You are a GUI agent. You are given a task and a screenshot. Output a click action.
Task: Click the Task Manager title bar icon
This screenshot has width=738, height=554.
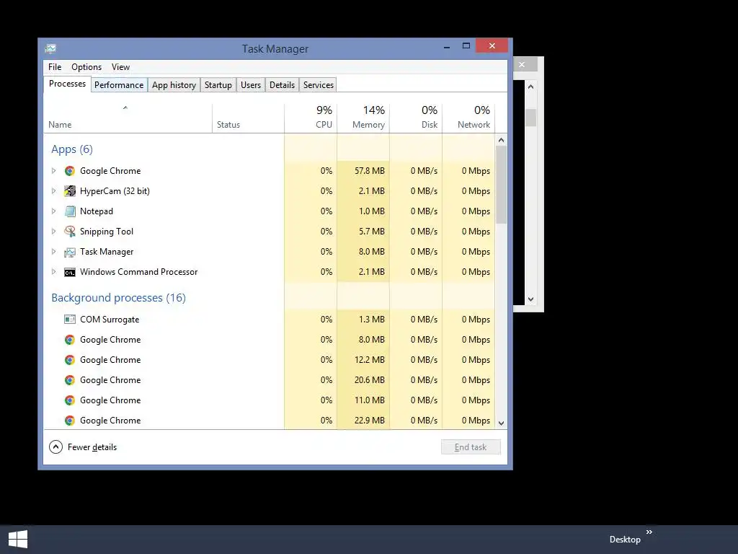[50, 48]
